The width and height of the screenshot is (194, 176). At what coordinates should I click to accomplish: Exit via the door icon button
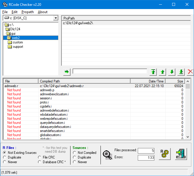181,154
